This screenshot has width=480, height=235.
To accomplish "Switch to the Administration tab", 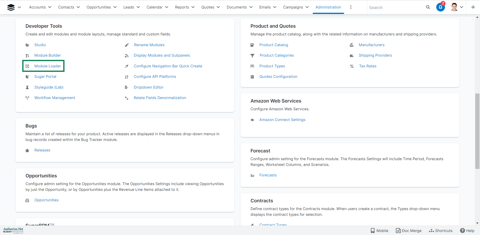I will tap(328, 7).
